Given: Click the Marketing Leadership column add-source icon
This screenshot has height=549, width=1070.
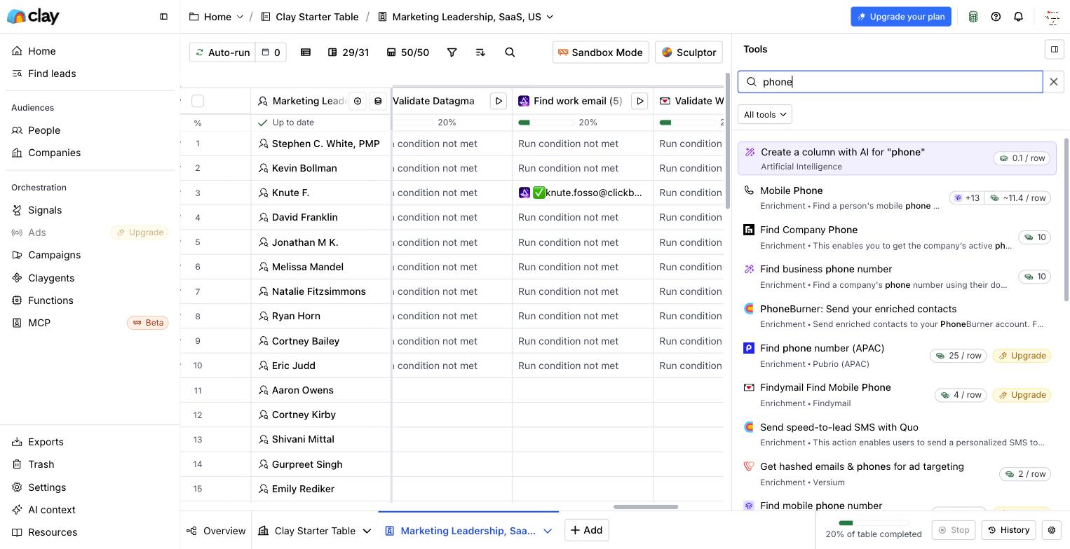Looking at the screenshot, I should coord(358,101).
